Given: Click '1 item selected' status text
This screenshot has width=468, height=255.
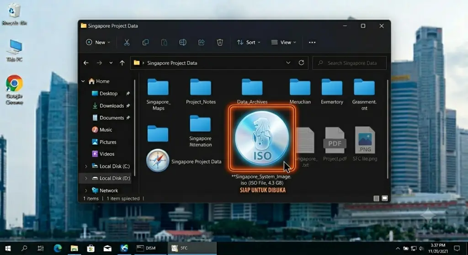Looking at the screenshot, I should (x=123, y=198).
